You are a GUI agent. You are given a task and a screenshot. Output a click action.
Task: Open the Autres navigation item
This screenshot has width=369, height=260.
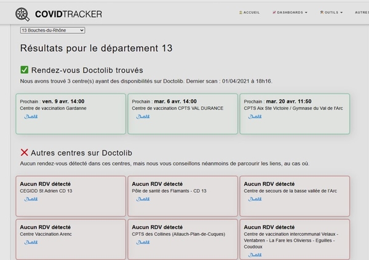click(362, 12)
